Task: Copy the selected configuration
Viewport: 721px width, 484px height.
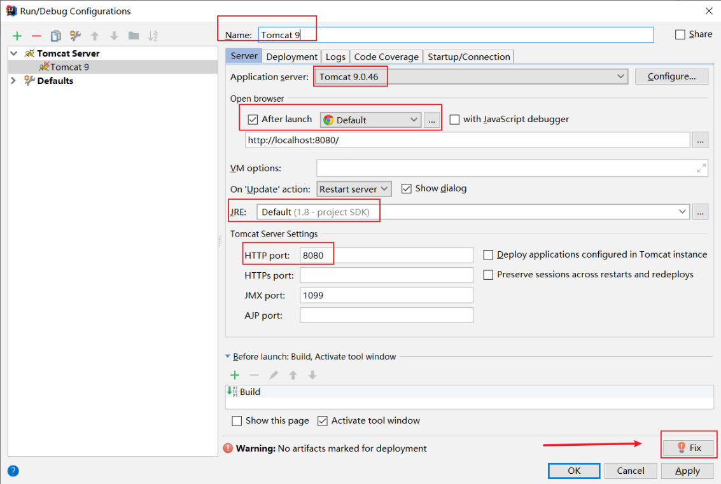Action: click(x=55, y=36)
